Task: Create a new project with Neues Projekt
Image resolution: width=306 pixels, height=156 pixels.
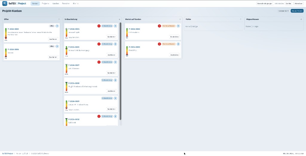Action: [297, 11]
